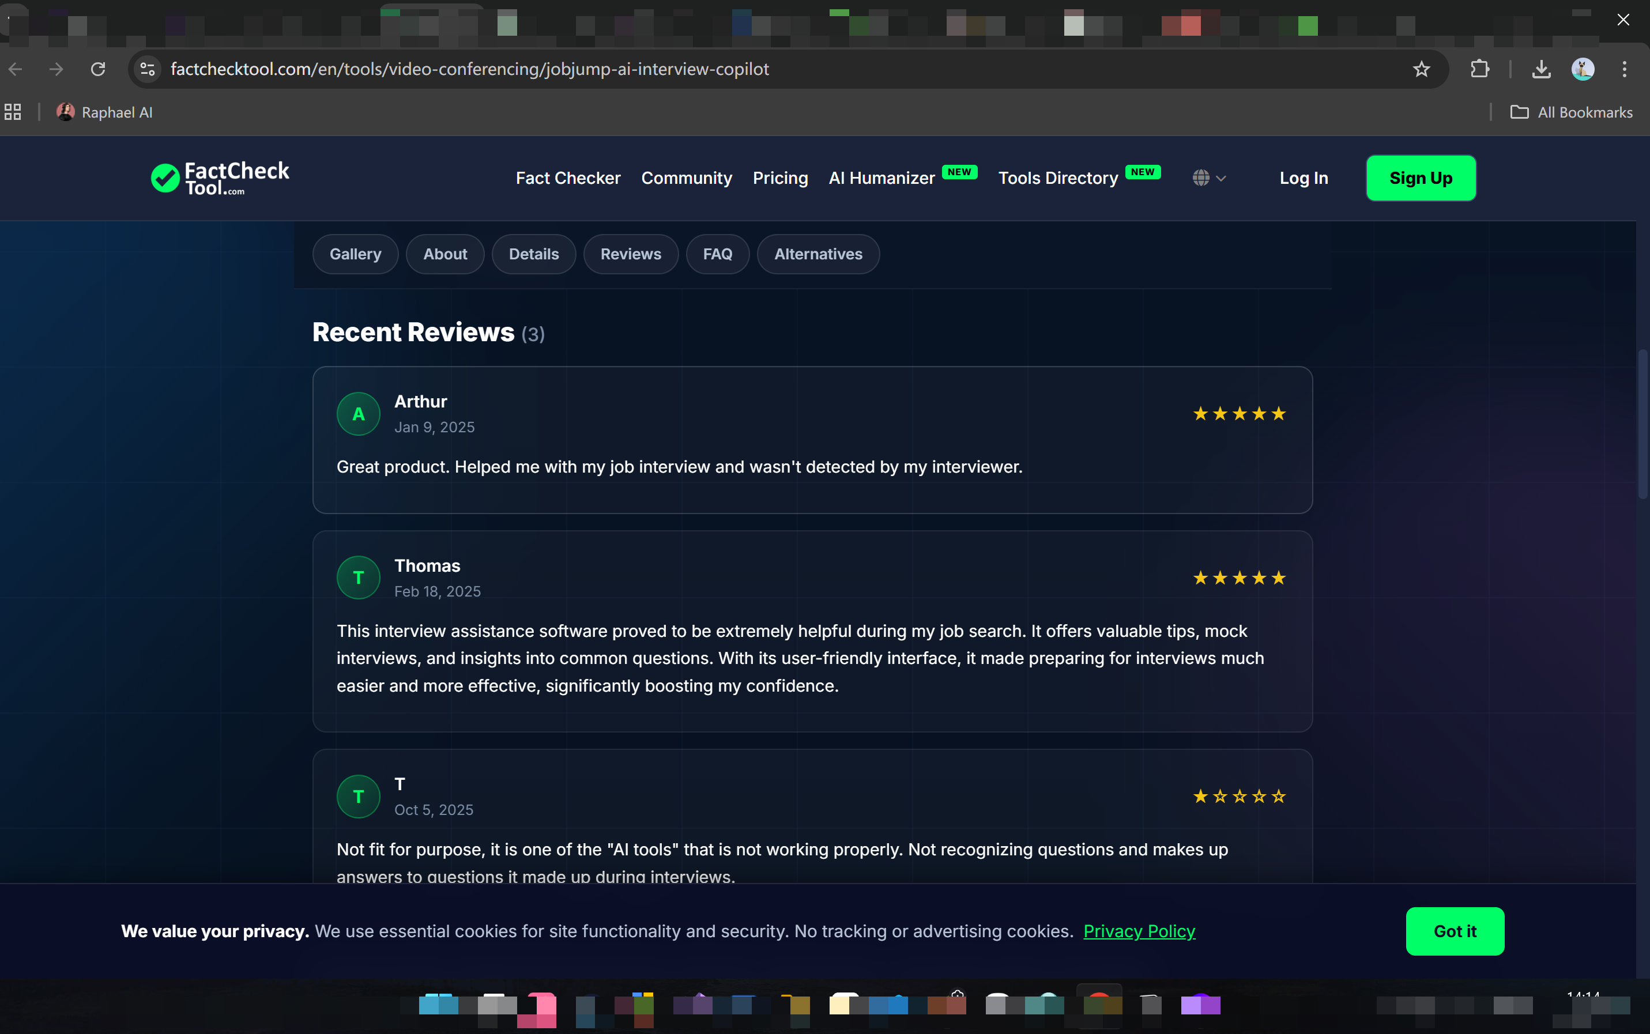Open the Privacy Policy link
The height and width of the screenshot is (1034, 1650).
tap(1139, 931)
